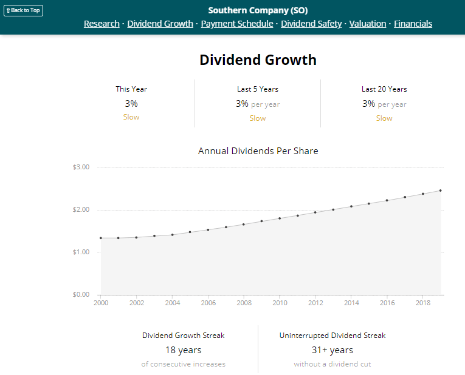The image size is (465, 375).
Task: Click Slow rating under Last 20 Years
Action: pyautogui.click(x=384, y=118)
